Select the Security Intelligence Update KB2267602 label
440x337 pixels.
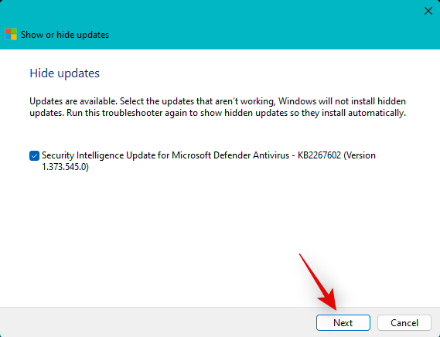[x=209, y=161]
